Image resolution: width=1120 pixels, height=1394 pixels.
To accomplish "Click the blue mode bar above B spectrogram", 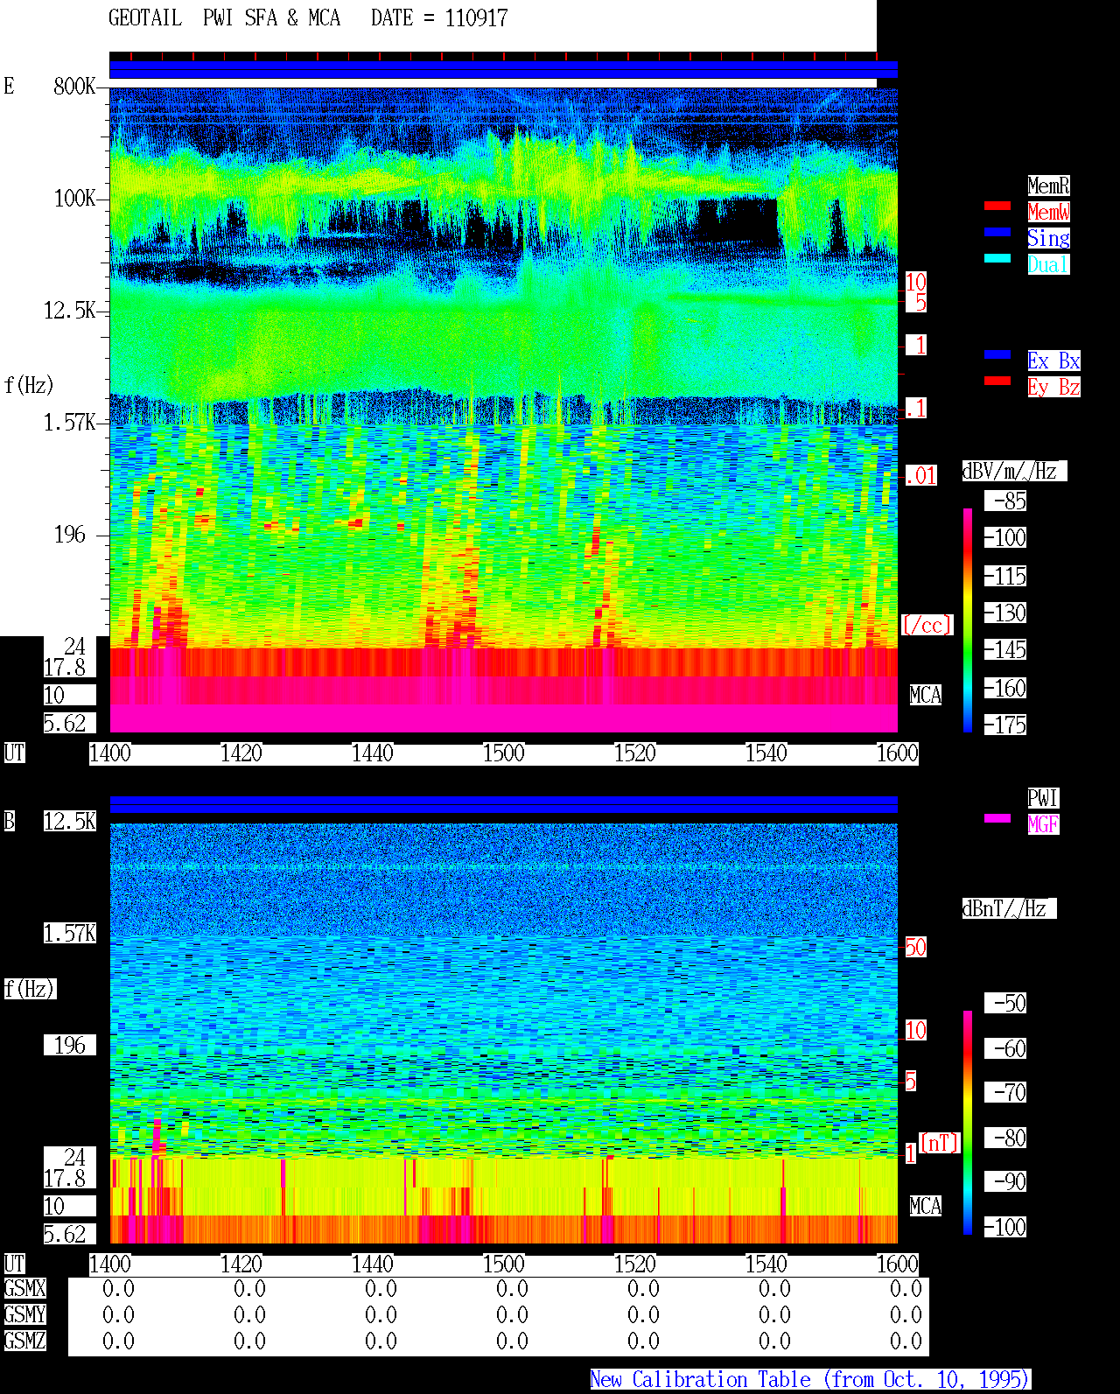I will point(503,804).
